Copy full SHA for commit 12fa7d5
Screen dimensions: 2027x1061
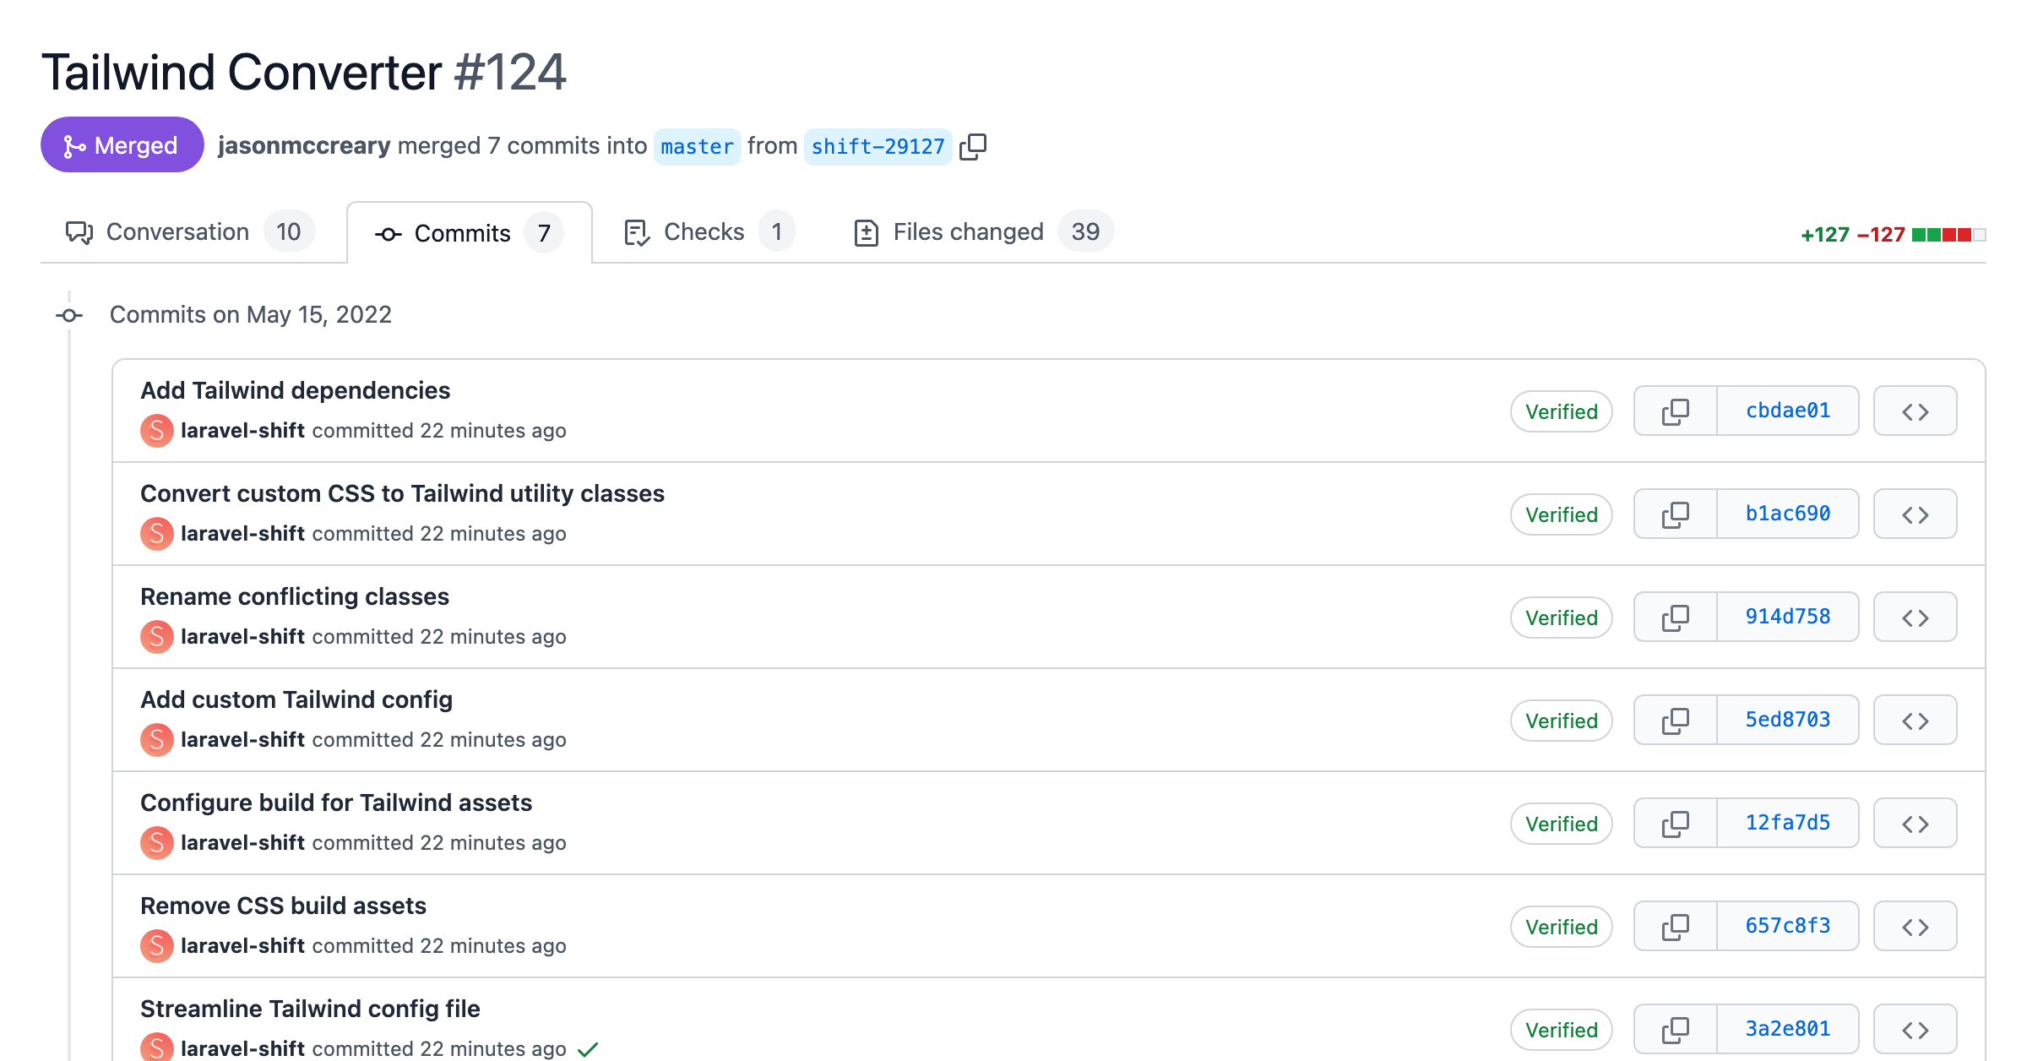point(1676,824)
